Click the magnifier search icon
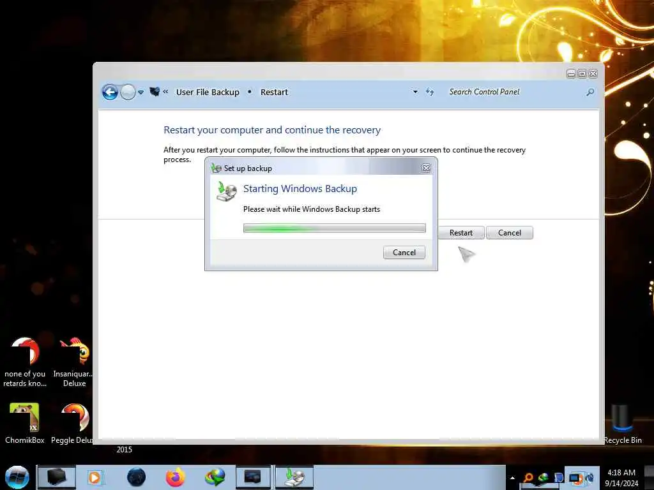Image resolution: width=654 pixels, height=490 pixels. click(x=590, y=92)
